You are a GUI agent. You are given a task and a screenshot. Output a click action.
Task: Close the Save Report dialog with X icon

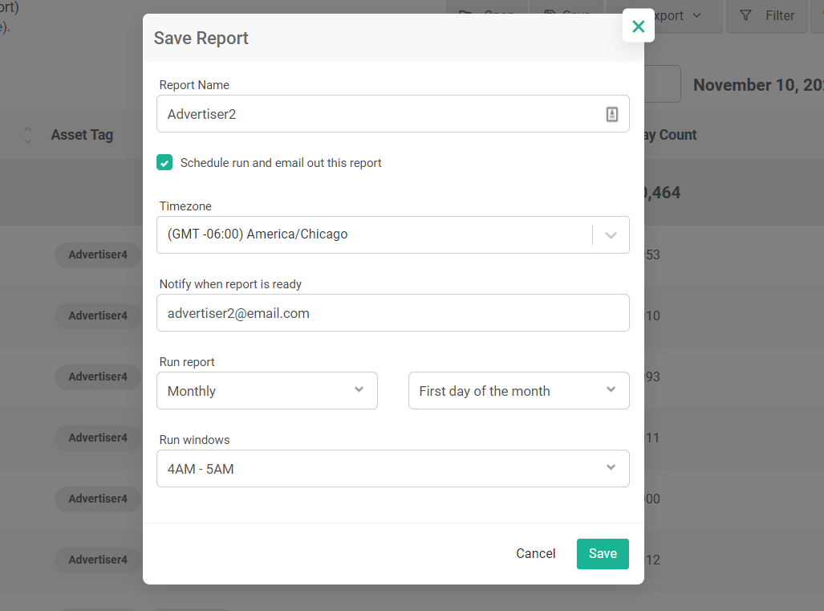click(x=638, y=26)
